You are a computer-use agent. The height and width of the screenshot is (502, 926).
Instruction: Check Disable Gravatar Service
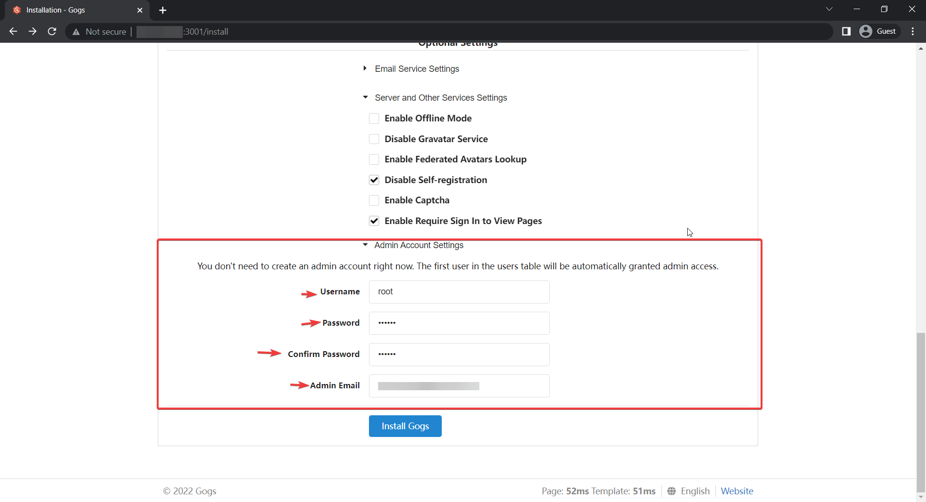(x=374, y=139)
